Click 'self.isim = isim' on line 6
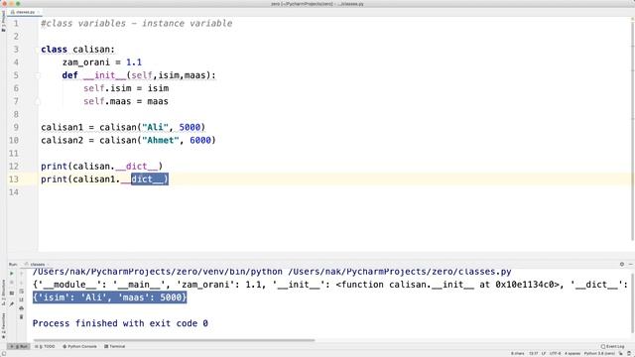 (x=126, y=88)
